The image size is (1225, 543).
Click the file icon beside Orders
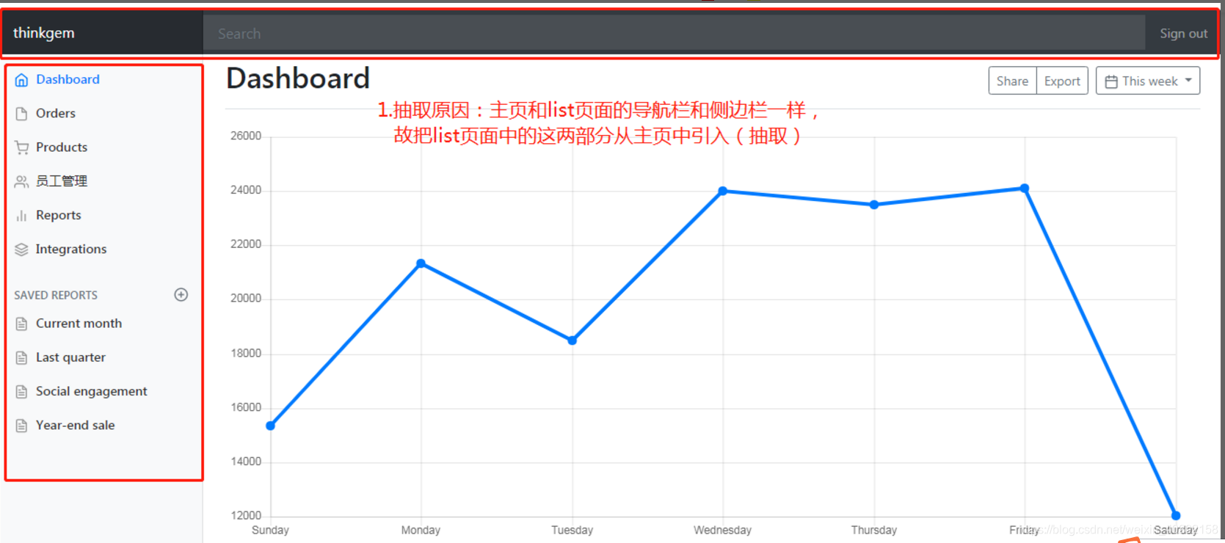point(21,114)
